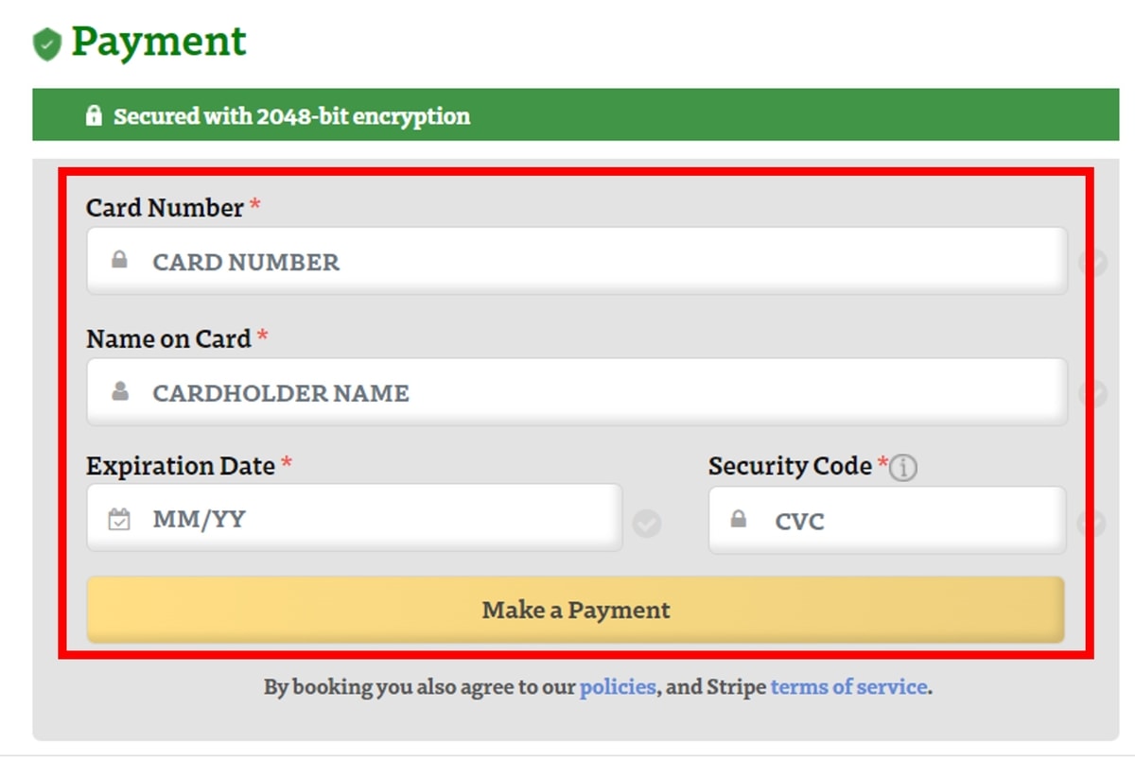Click the checkmark icon right of Cardholder Name field
This screenshot has width=1135, height=759.
click(x=1092, y=392)
